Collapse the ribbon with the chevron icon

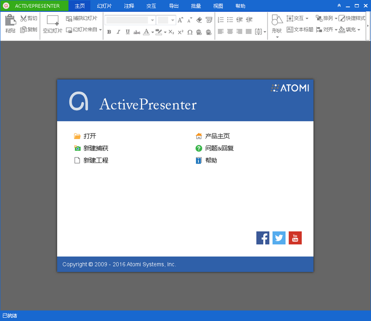(x=339, y=5)
